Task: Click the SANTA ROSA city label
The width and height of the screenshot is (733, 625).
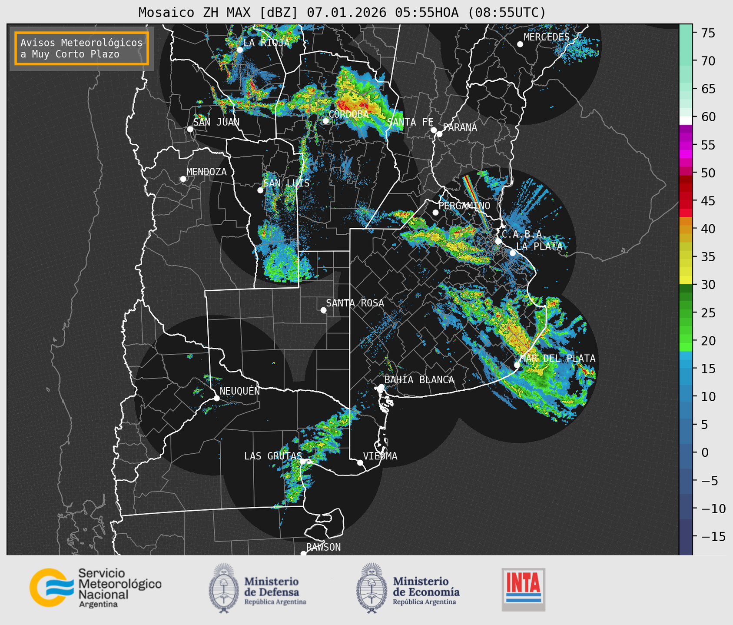Action: [355, 303]
